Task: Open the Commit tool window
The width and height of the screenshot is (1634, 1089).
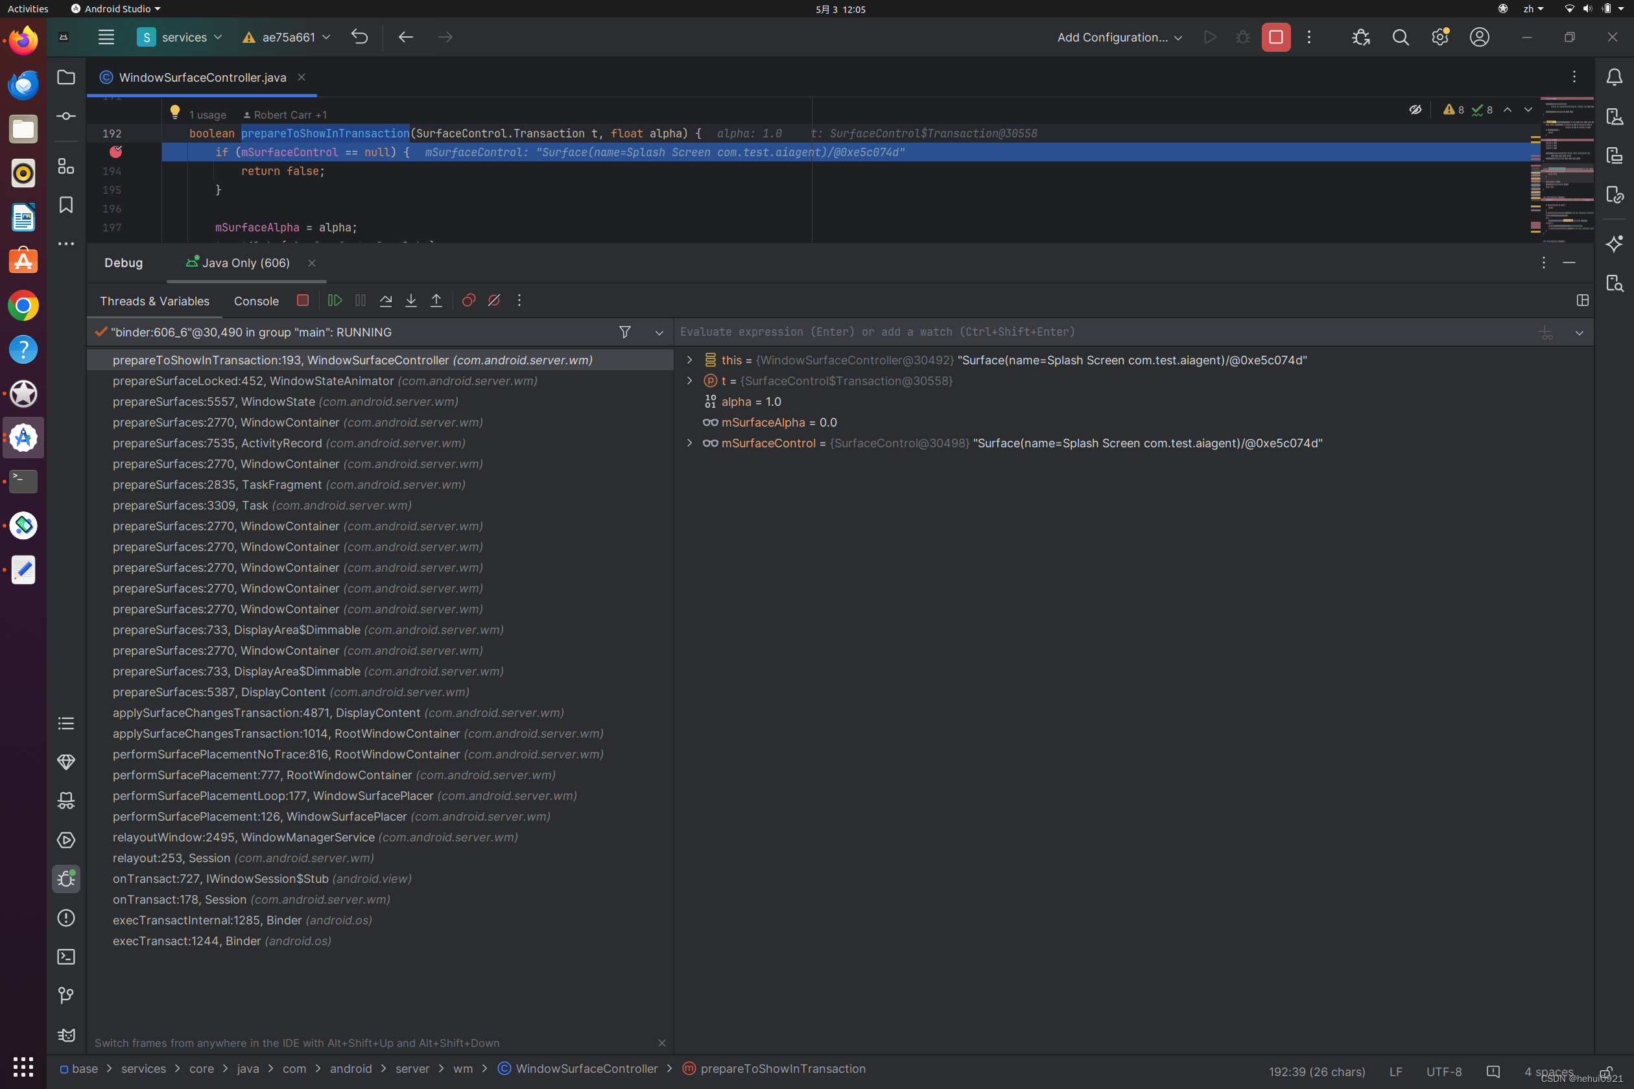Action: pos(66,116)
